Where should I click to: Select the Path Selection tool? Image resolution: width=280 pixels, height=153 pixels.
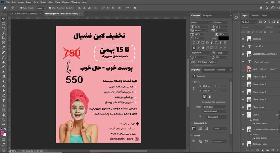3,105
